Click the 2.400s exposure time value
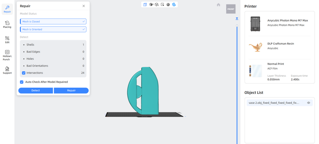 [x=295, y=79]
